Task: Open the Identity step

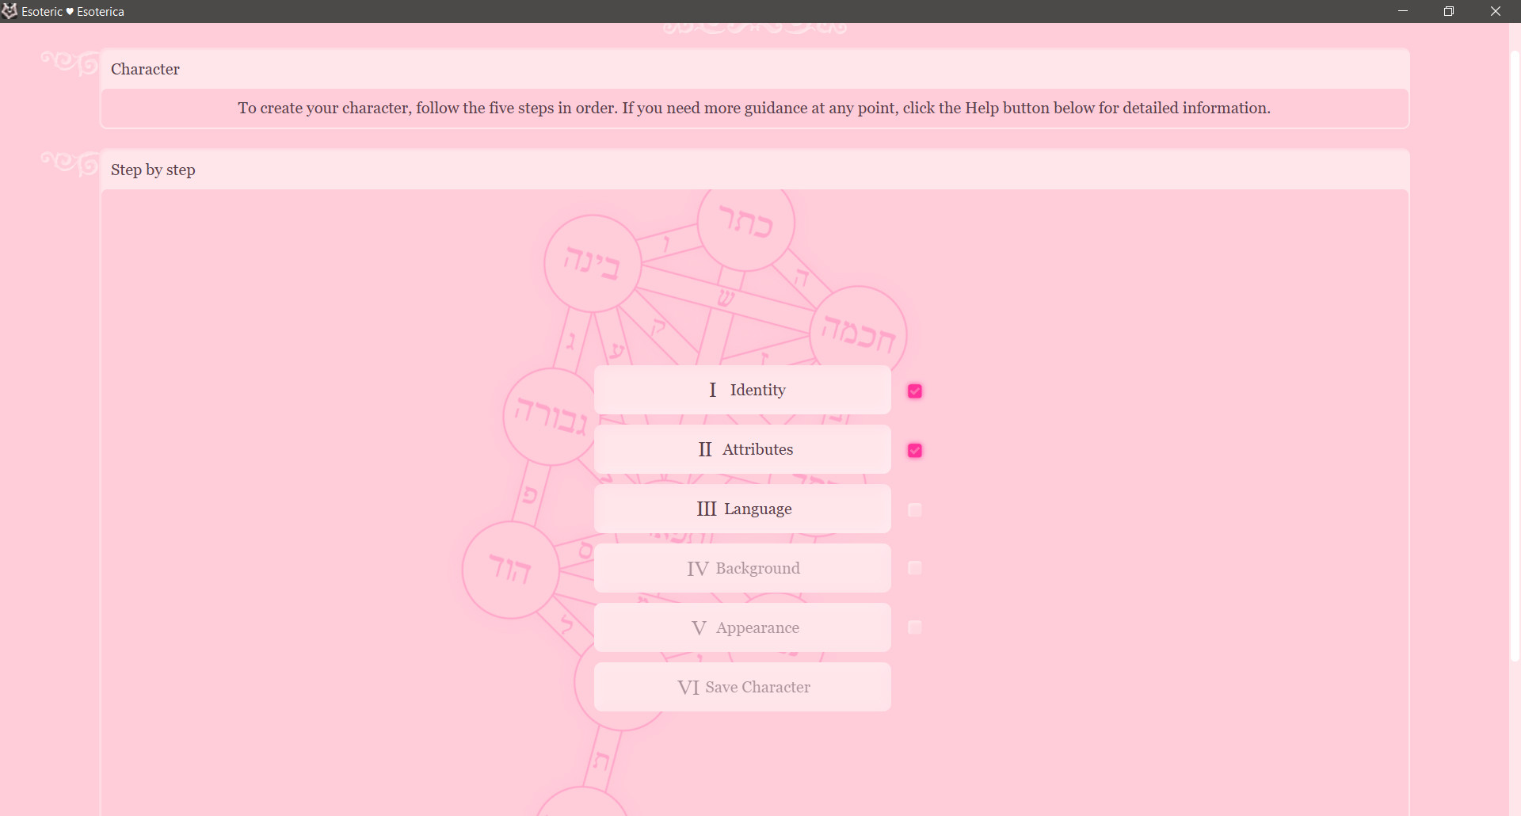Action: click(x=742, y=390)
